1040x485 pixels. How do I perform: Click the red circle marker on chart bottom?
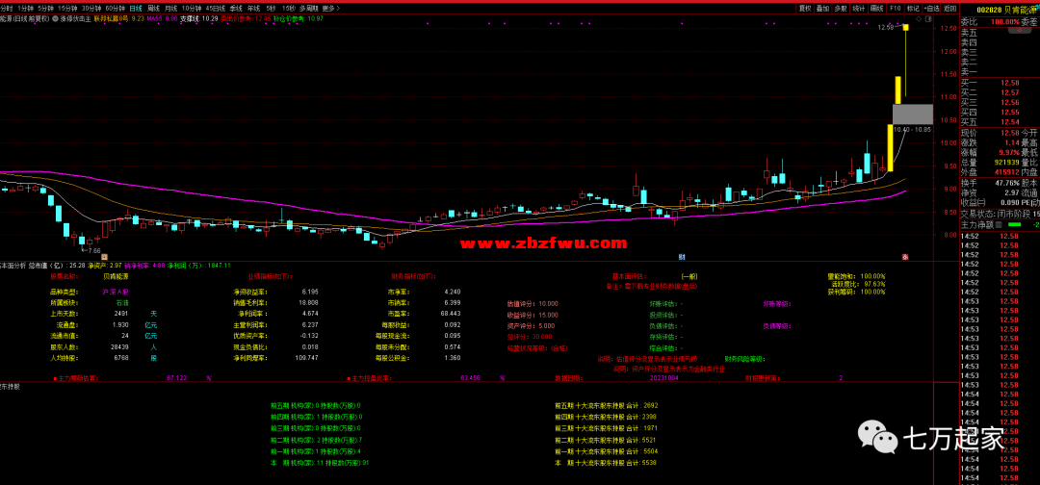pyautogui.click(x=904, y=257)
